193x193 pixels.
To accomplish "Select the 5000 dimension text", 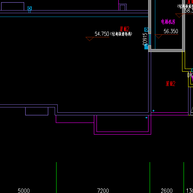I will coord(24,190).
